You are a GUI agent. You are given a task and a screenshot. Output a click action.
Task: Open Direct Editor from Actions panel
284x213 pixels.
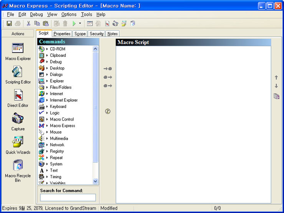(18, 98)
